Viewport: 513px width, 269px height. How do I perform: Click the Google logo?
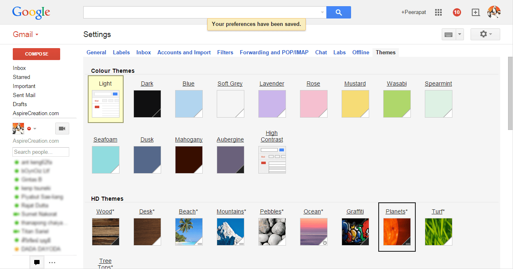31,13
